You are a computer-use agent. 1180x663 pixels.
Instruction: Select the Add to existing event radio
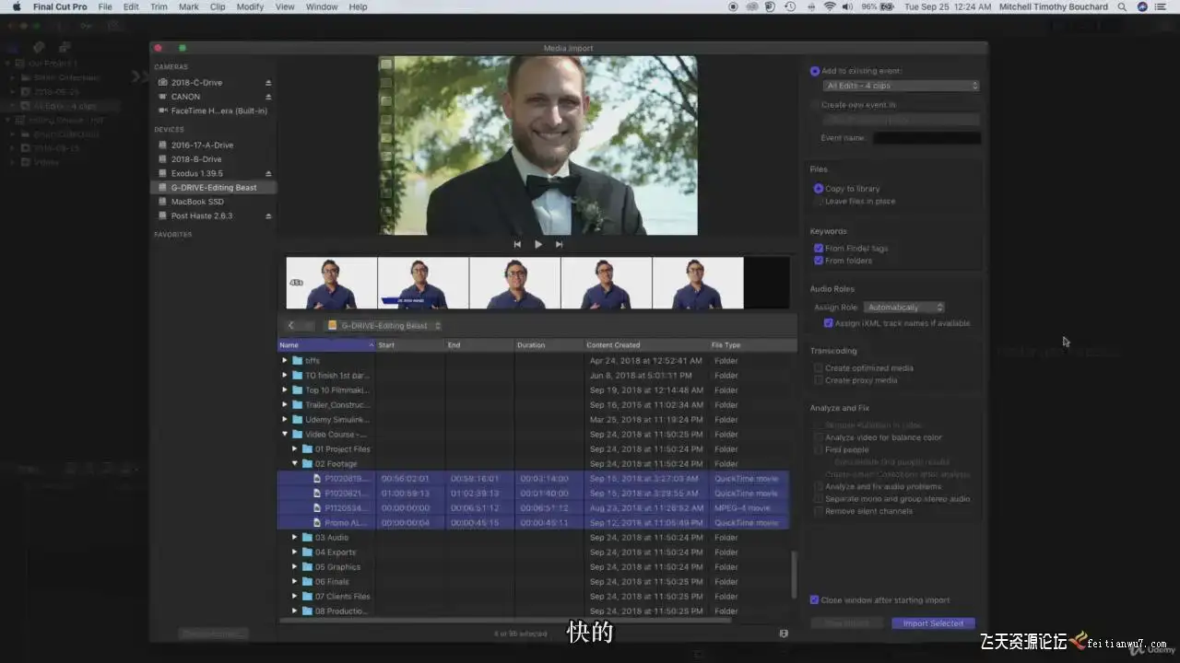pyautogui.click(x=815, y=71)
